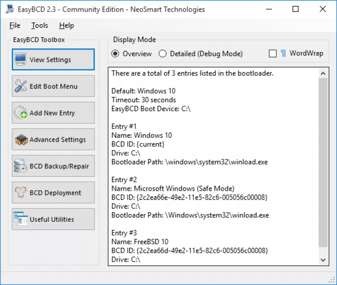
Task: Click the gear-plus icon on Add New Entry
Action: (21, 113)
